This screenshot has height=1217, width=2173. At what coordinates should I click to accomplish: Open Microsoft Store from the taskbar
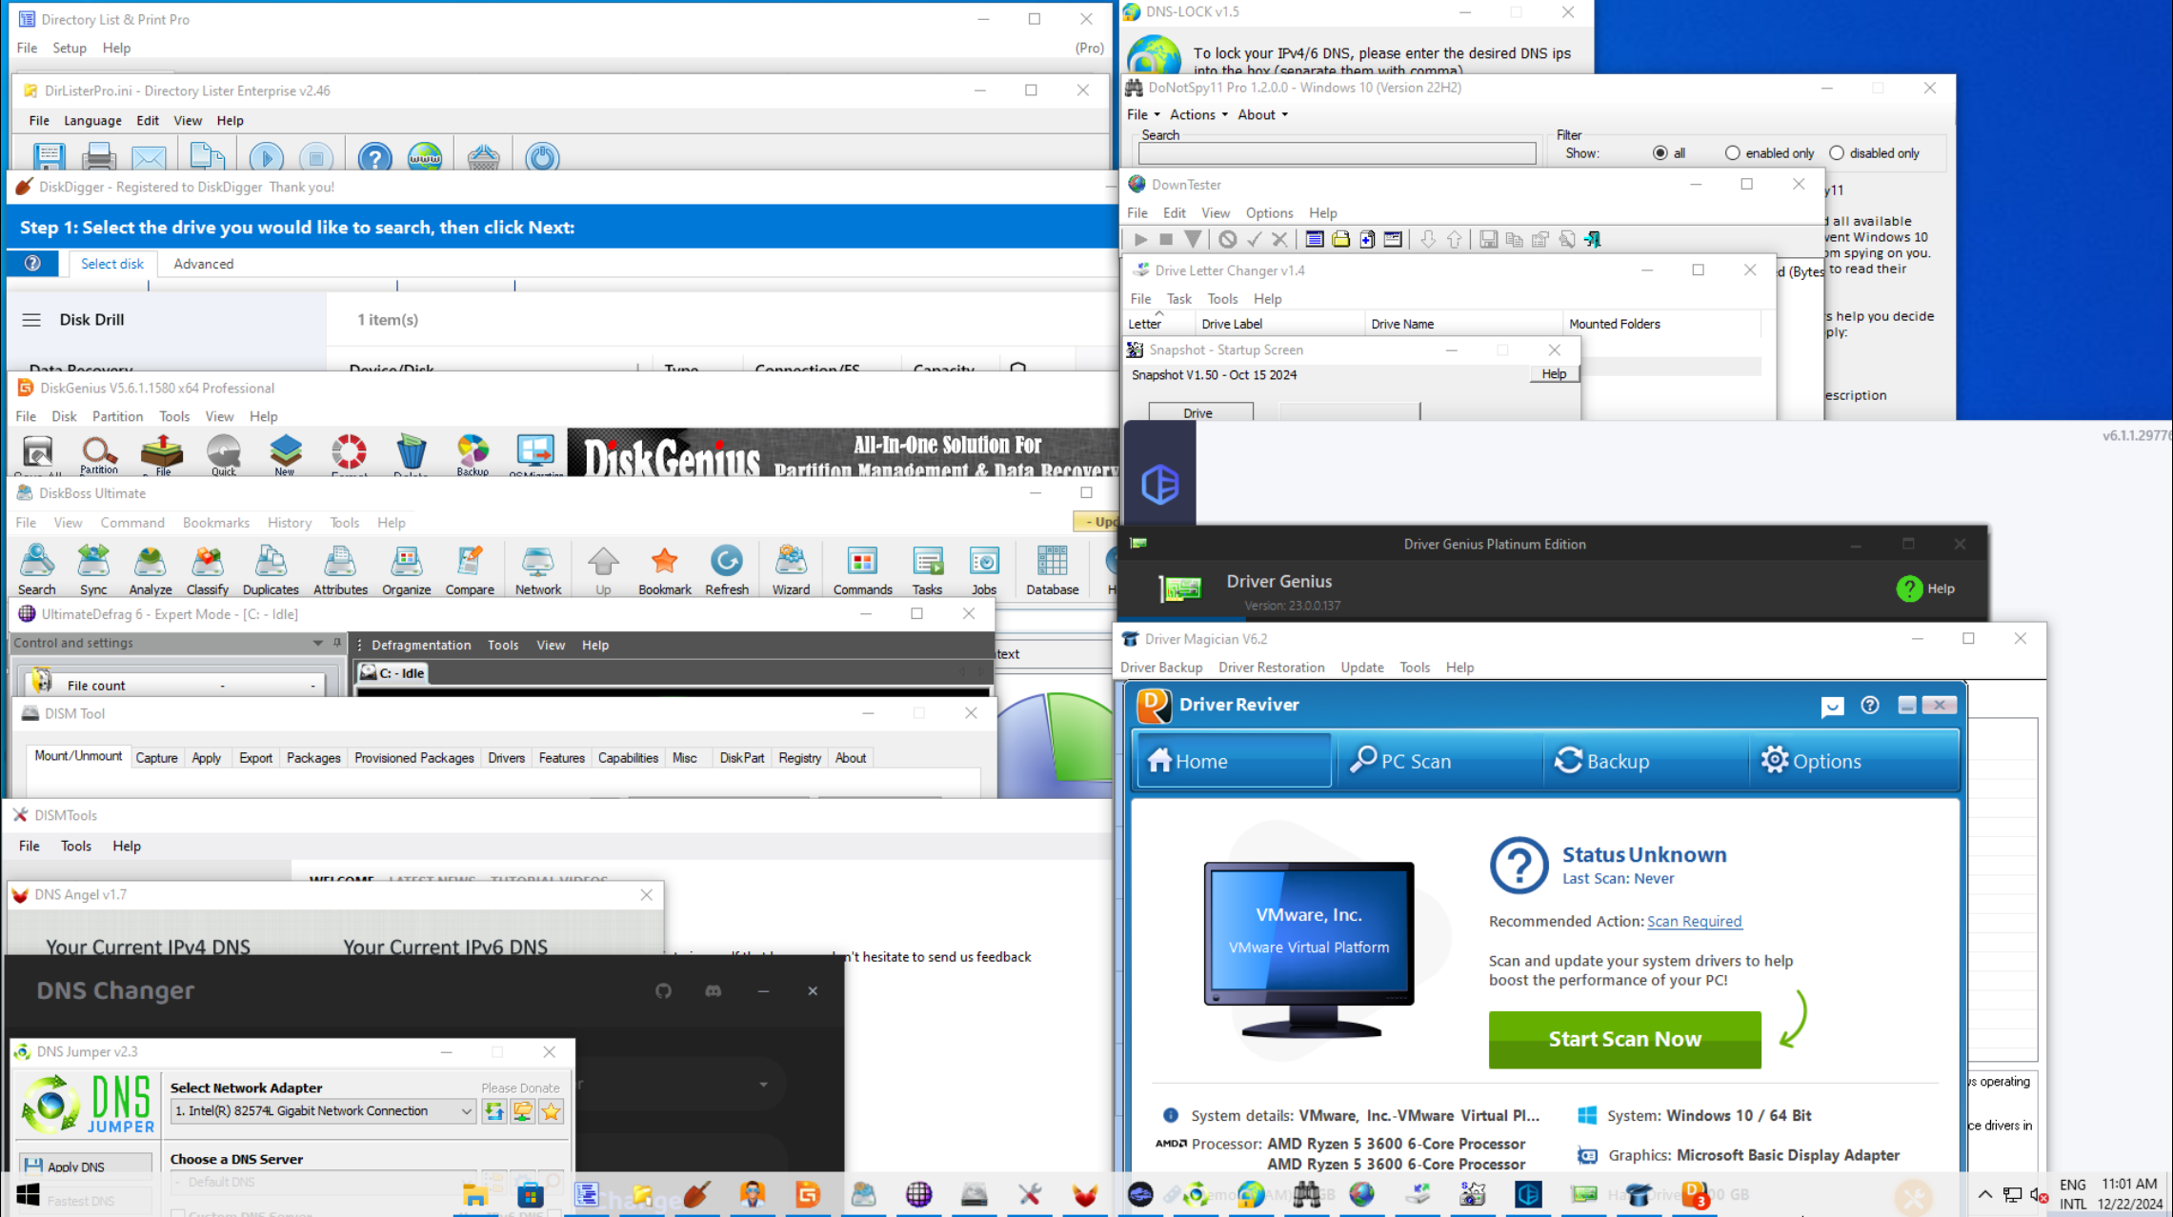pyautogui.click(x=530, y=1194)
